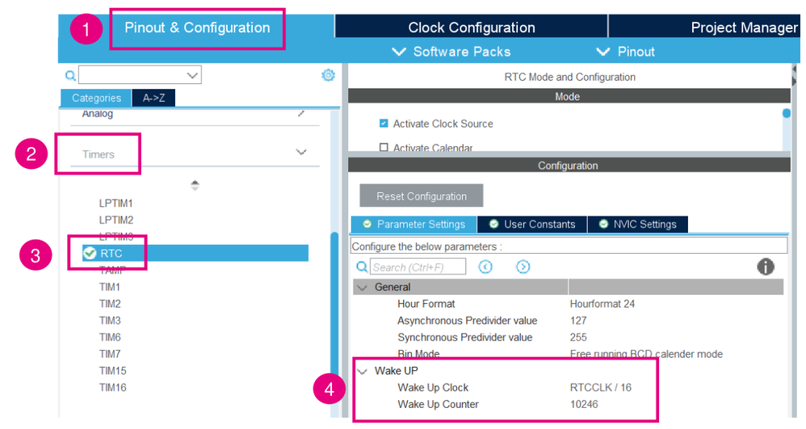
Task: Switch to the Clock Configuration tab
Action: [471, 27]
